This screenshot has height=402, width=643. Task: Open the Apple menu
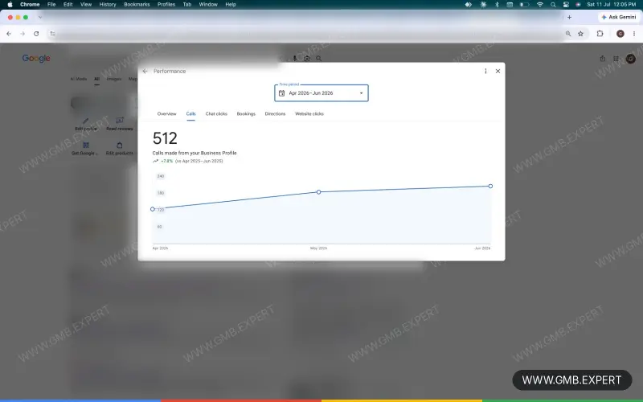(10, 5)
